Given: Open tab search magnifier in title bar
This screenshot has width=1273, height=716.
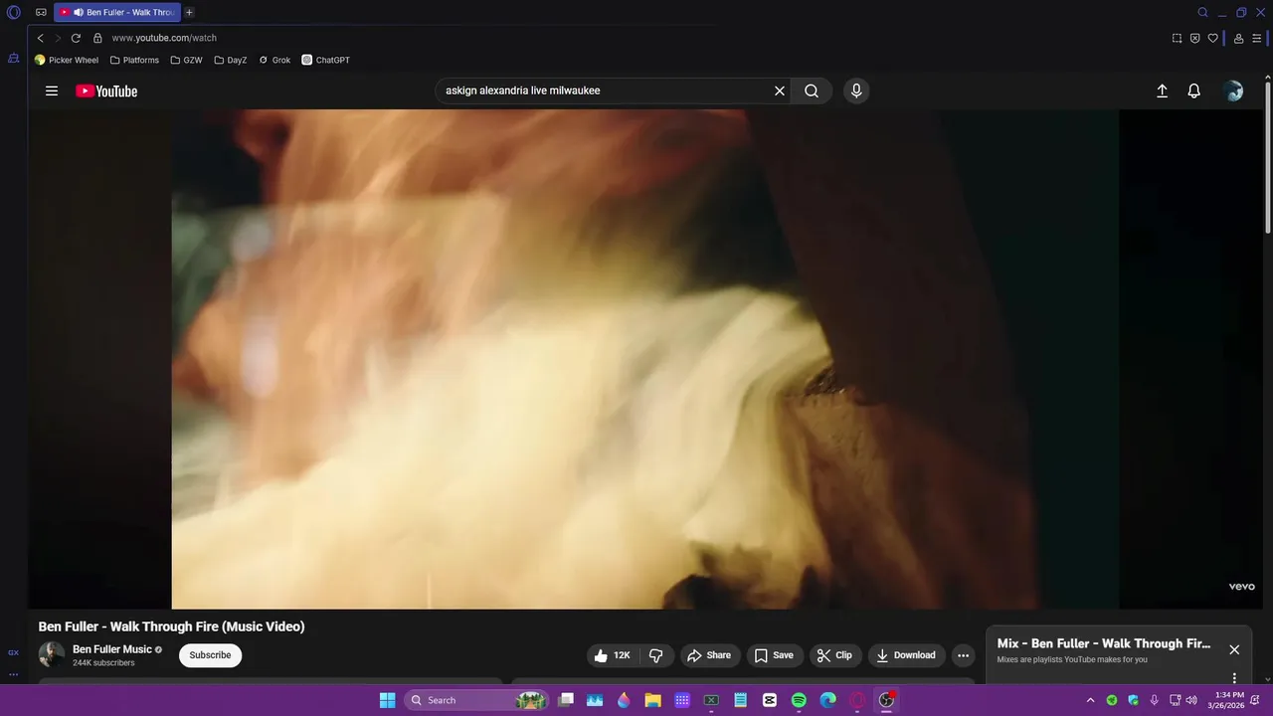Looking at the screenshot, I should point(1202,12).
